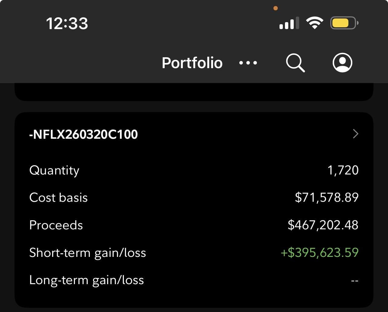Open the account profile icon

tap(342, 63)
